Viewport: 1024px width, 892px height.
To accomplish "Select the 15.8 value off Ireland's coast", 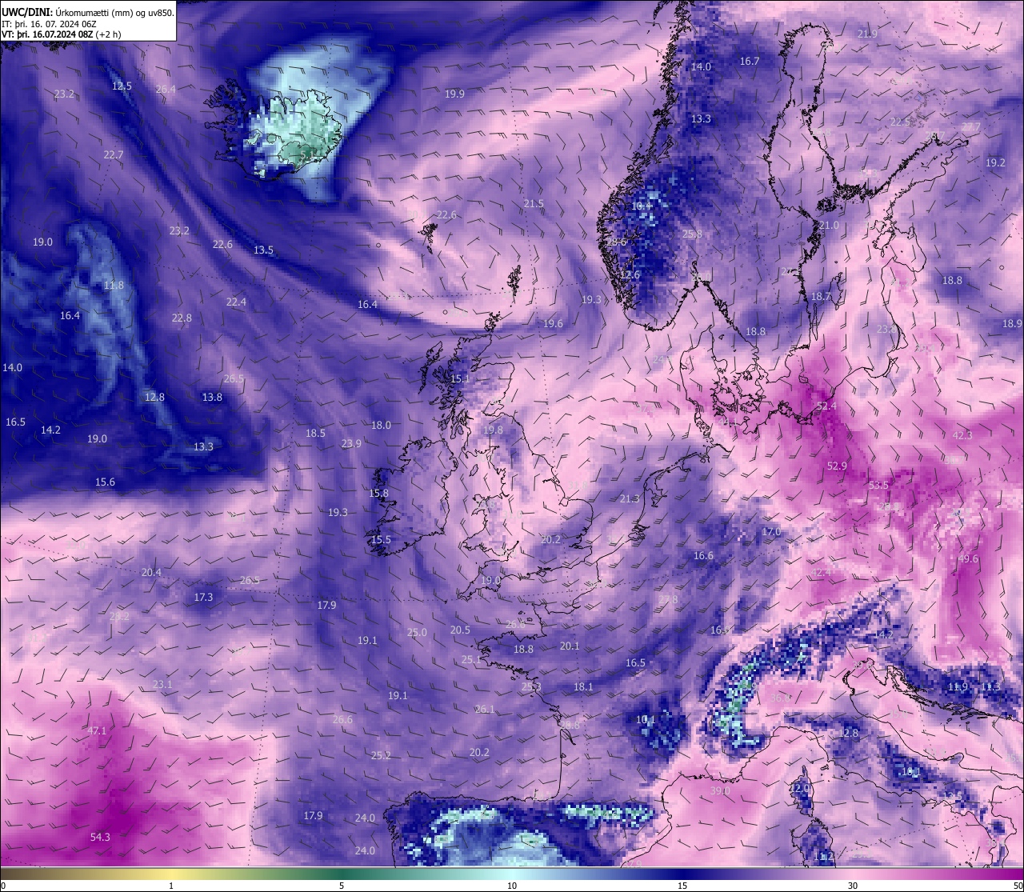I will pos(378,493).
